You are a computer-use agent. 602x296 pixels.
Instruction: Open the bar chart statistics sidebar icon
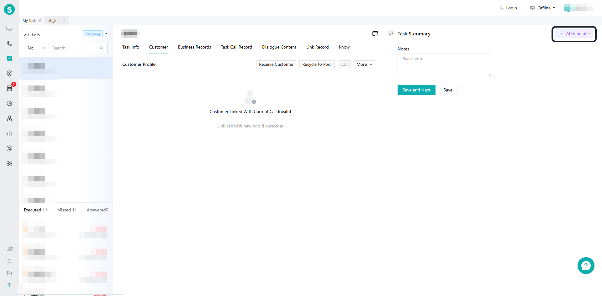click(9, 133)
